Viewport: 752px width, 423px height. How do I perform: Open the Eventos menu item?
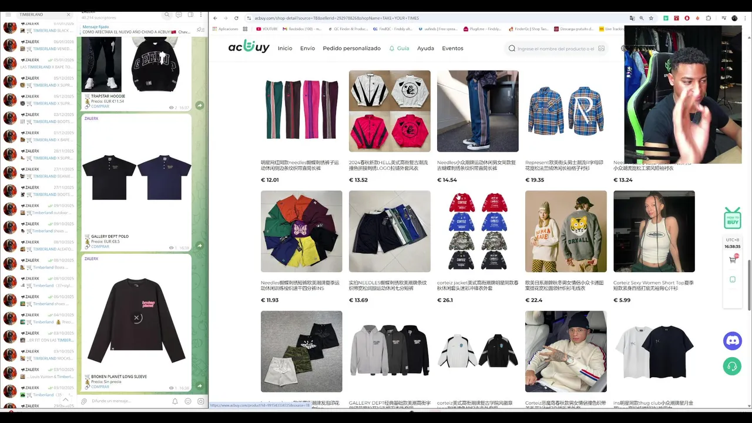(x=452, y=48)
